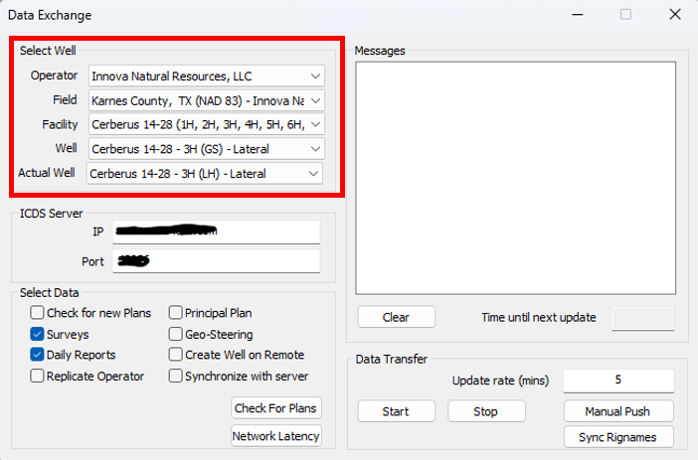Click the ICDS Server IP field

216,231
